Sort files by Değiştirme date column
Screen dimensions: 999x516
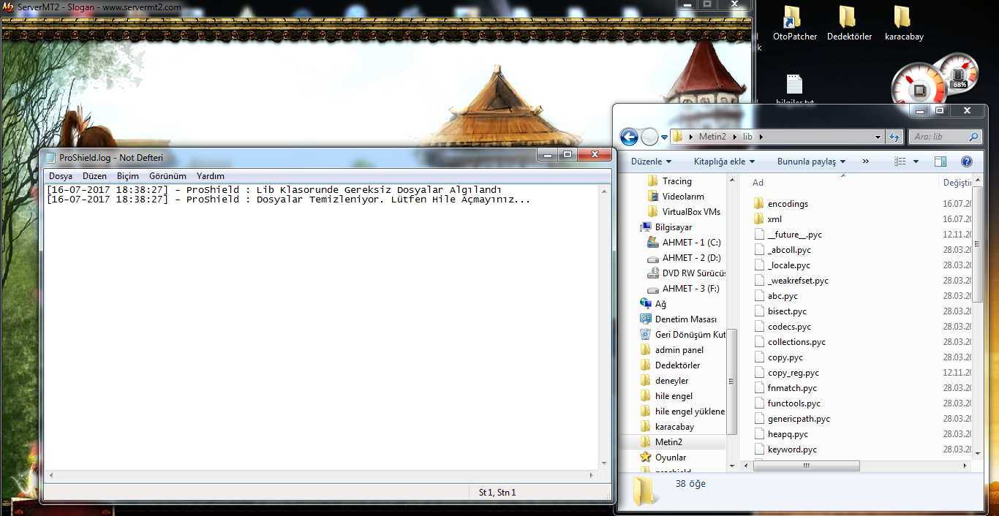[x=957, y=183]
